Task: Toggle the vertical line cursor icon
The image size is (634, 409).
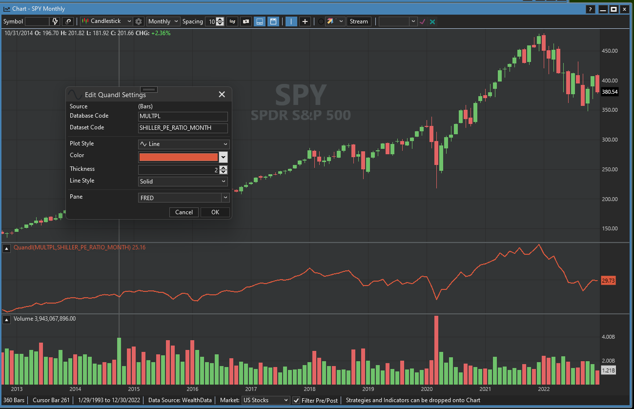Action: [x=291, y=21]
